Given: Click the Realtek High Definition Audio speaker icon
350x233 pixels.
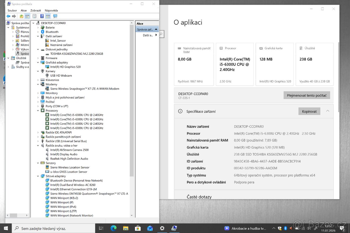Looking at the screenshot, I should [x=47, y=158].
